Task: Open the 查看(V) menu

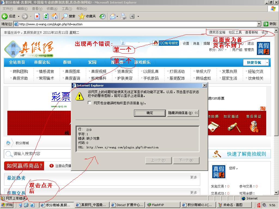Action: click(x=37, y=9)
